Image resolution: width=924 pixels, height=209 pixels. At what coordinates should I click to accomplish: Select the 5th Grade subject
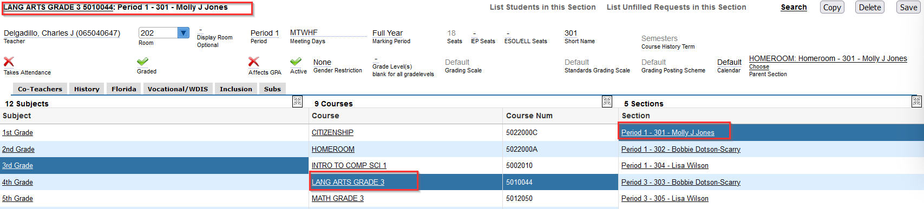click(17, 198)
